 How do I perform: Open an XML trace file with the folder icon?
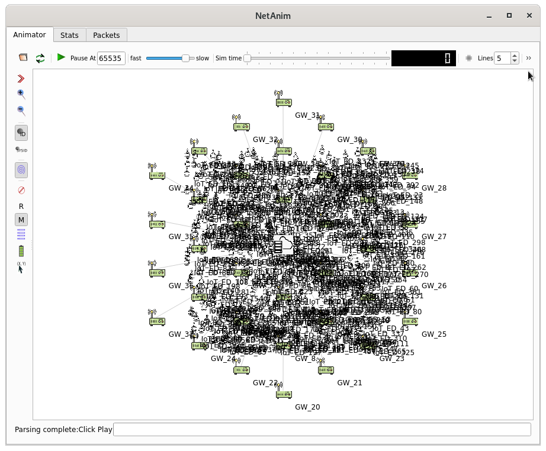(x=23, y=57)
